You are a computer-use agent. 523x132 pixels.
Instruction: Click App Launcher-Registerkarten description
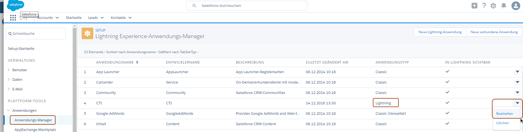point(260,72)
